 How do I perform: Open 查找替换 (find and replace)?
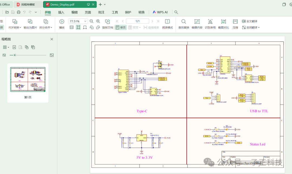(184, 24)
